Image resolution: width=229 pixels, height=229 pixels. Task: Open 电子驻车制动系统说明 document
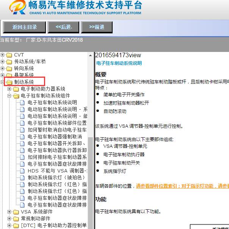[x=52, y=102]
